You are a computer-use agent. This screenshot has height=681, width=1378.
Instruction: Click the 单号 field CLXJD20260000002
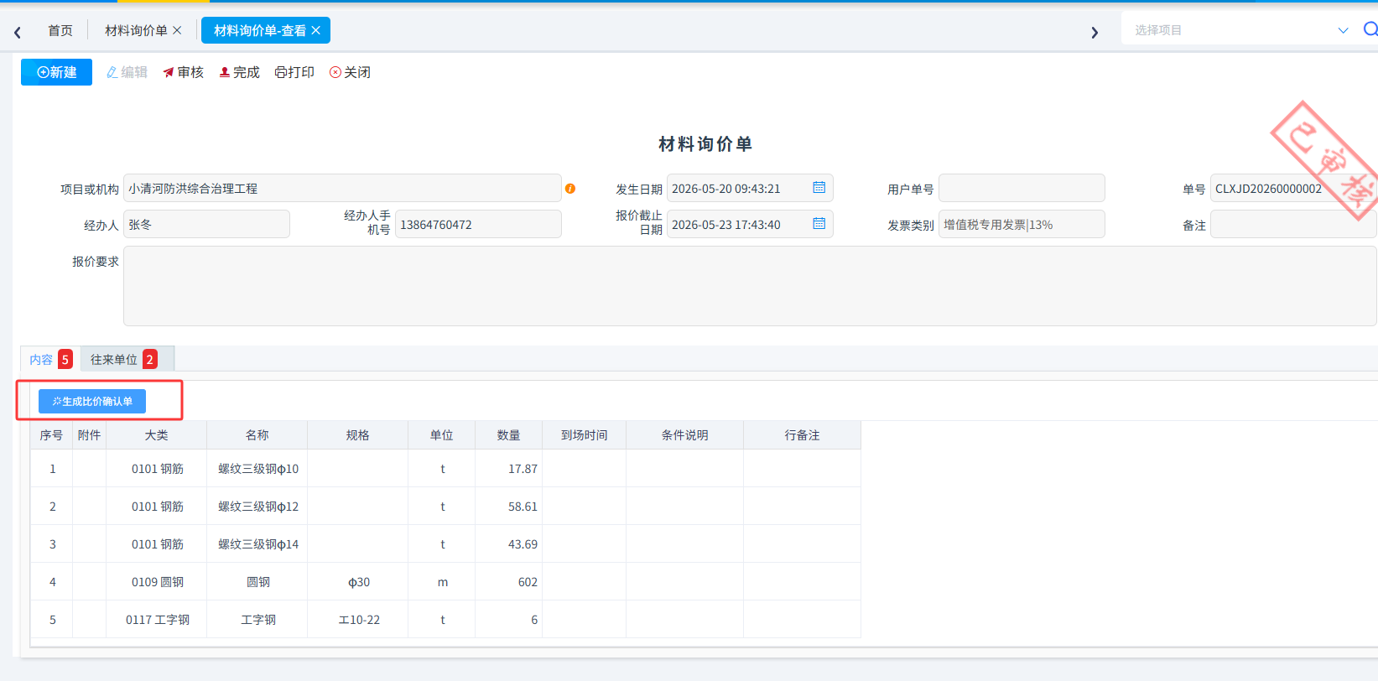tap(1293, 188)
